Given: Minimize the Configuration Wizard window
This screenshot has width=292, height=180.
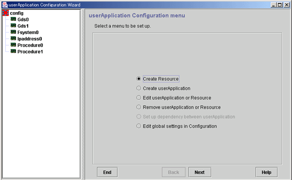Looking at the screenshot, I should coord(274,5).
